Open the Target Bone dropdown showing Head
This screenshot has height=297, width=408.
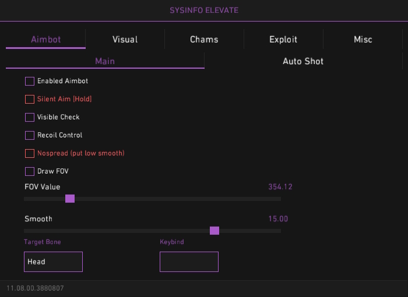(53, 261)
